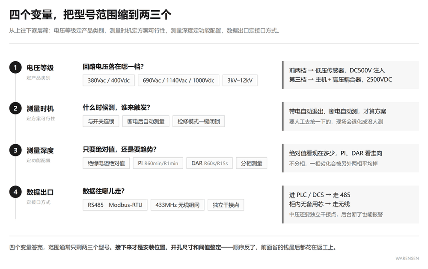Screen dimensions: 428x269
Task: Choose the PI R60min/R1min chip
Action: pos(158,163)
